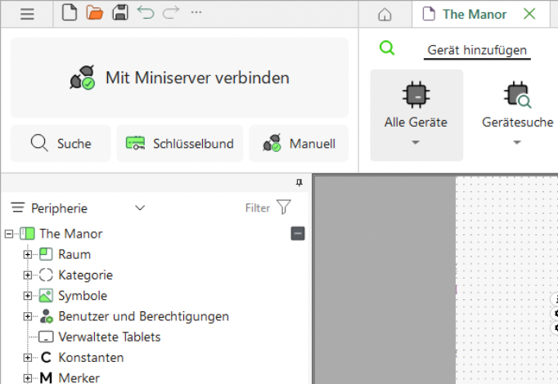Open Gerätesuche dropdown arrow
Viewport: 558px width, 384px height.
pyautogui.click(x=517, y=142)
